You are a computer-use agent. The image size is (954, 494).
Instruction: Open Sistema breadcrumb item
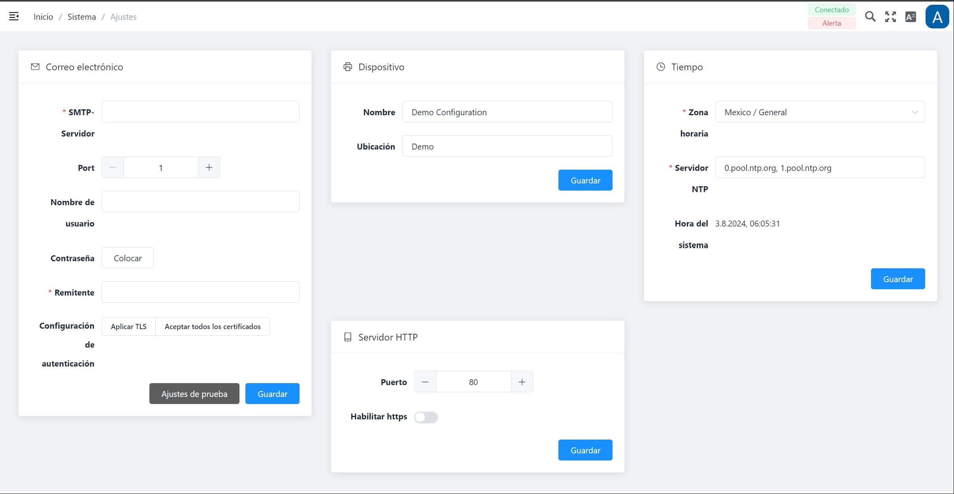point(81,17)
